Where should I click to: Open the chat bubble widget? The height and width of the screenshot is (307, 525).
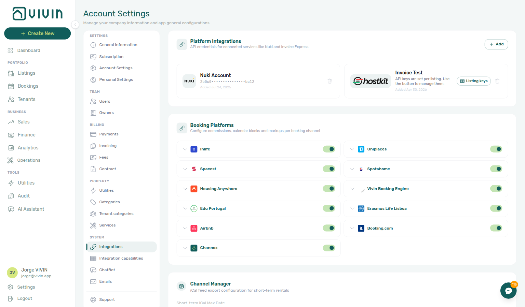tap(508, 291)
